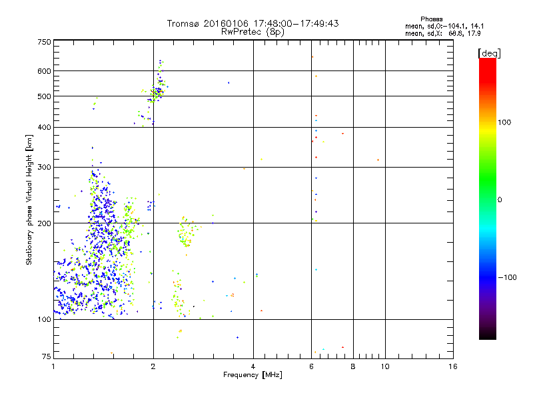Click the '[deg]' colorbar unit label

[489, 53]
